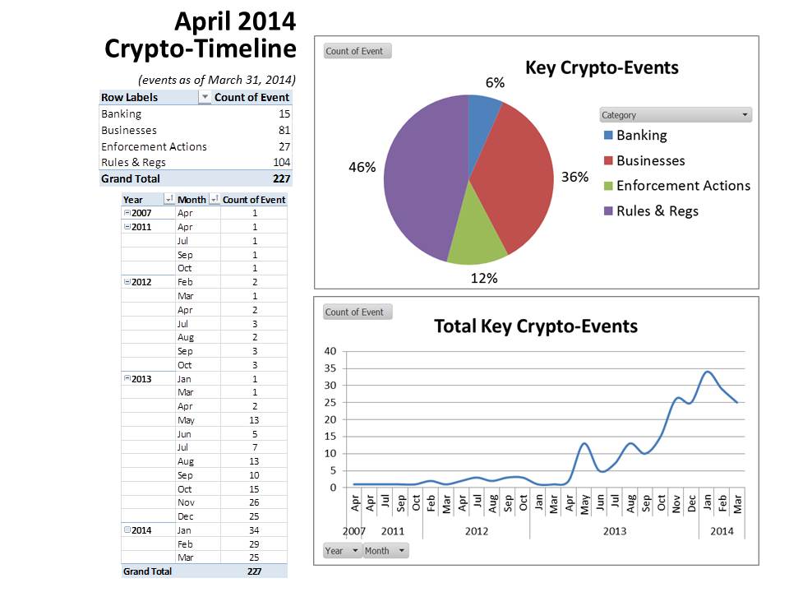Viewport: 789px width, 592px height.
Task: Open the Row Labels filter dropdown
Action: tap(205, 98)
